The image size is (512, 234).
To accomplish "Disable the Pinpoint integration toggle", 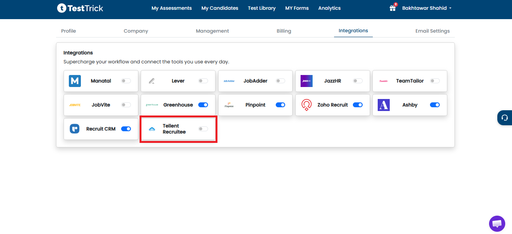I will click(281, 105).
